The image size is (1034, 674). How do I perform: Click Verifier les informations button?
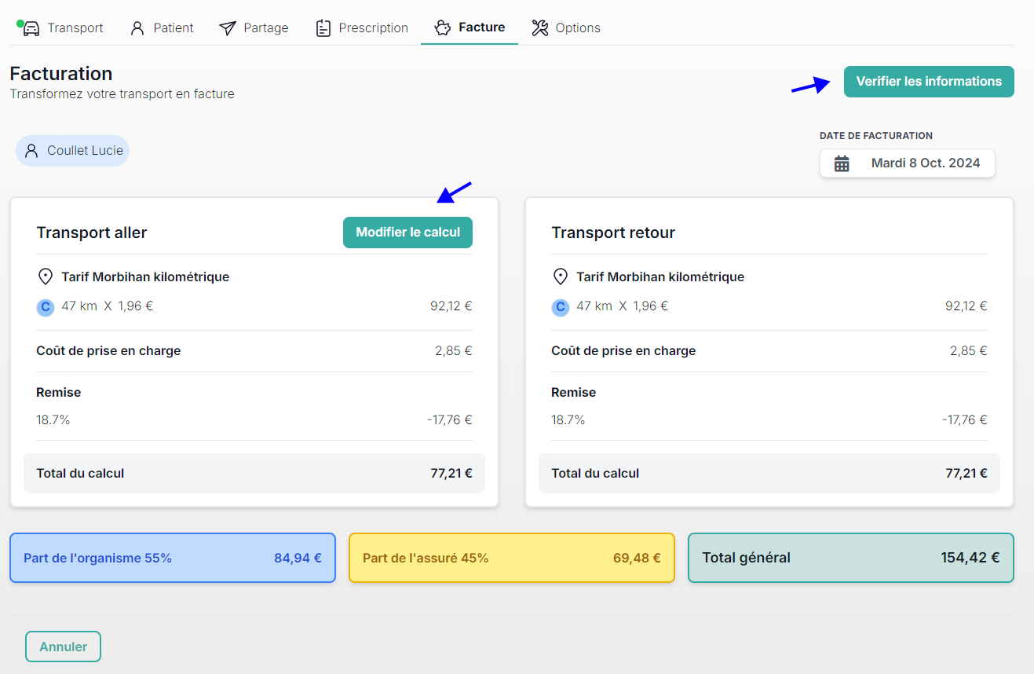(929, 82)
